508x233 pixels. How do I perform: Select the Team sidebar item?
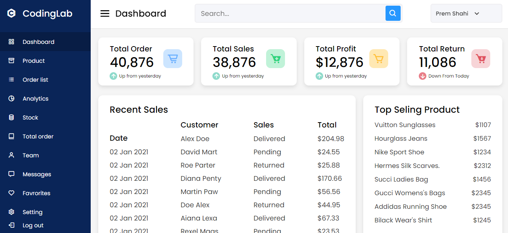pos(31,155)
